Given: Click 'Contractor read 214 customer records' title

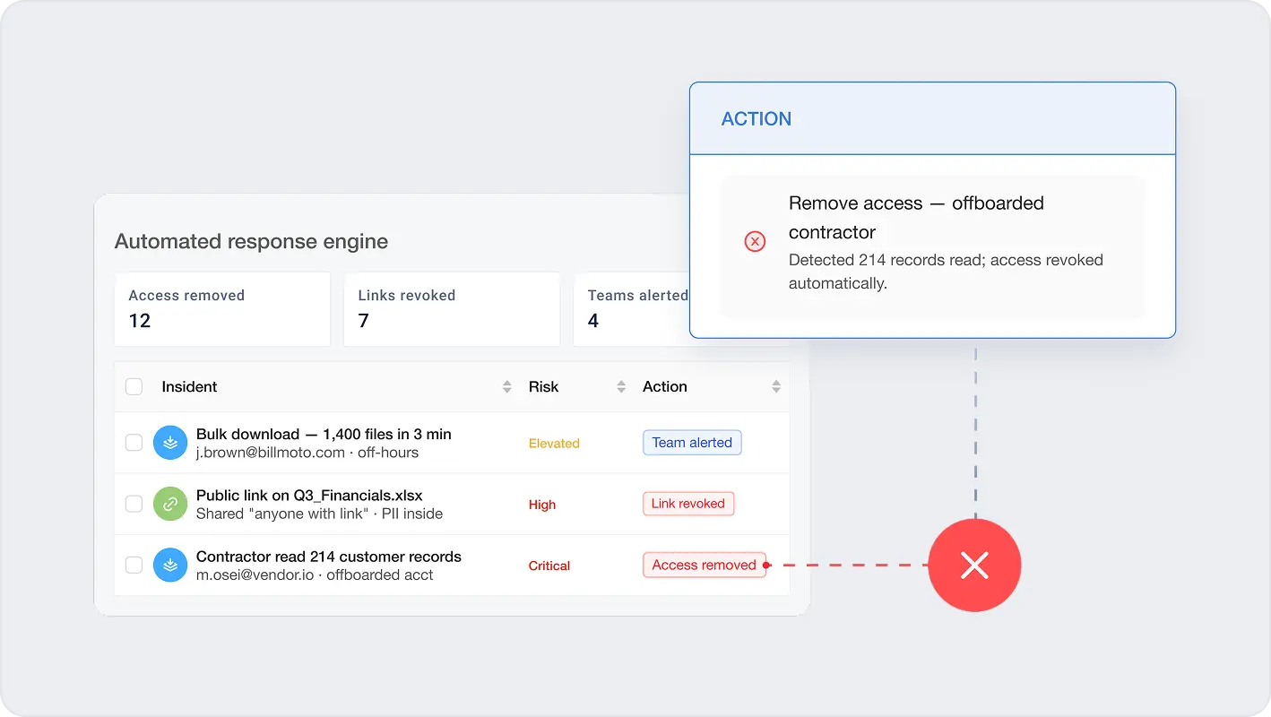Looking at the screenshot, I should tap(329, 556).
